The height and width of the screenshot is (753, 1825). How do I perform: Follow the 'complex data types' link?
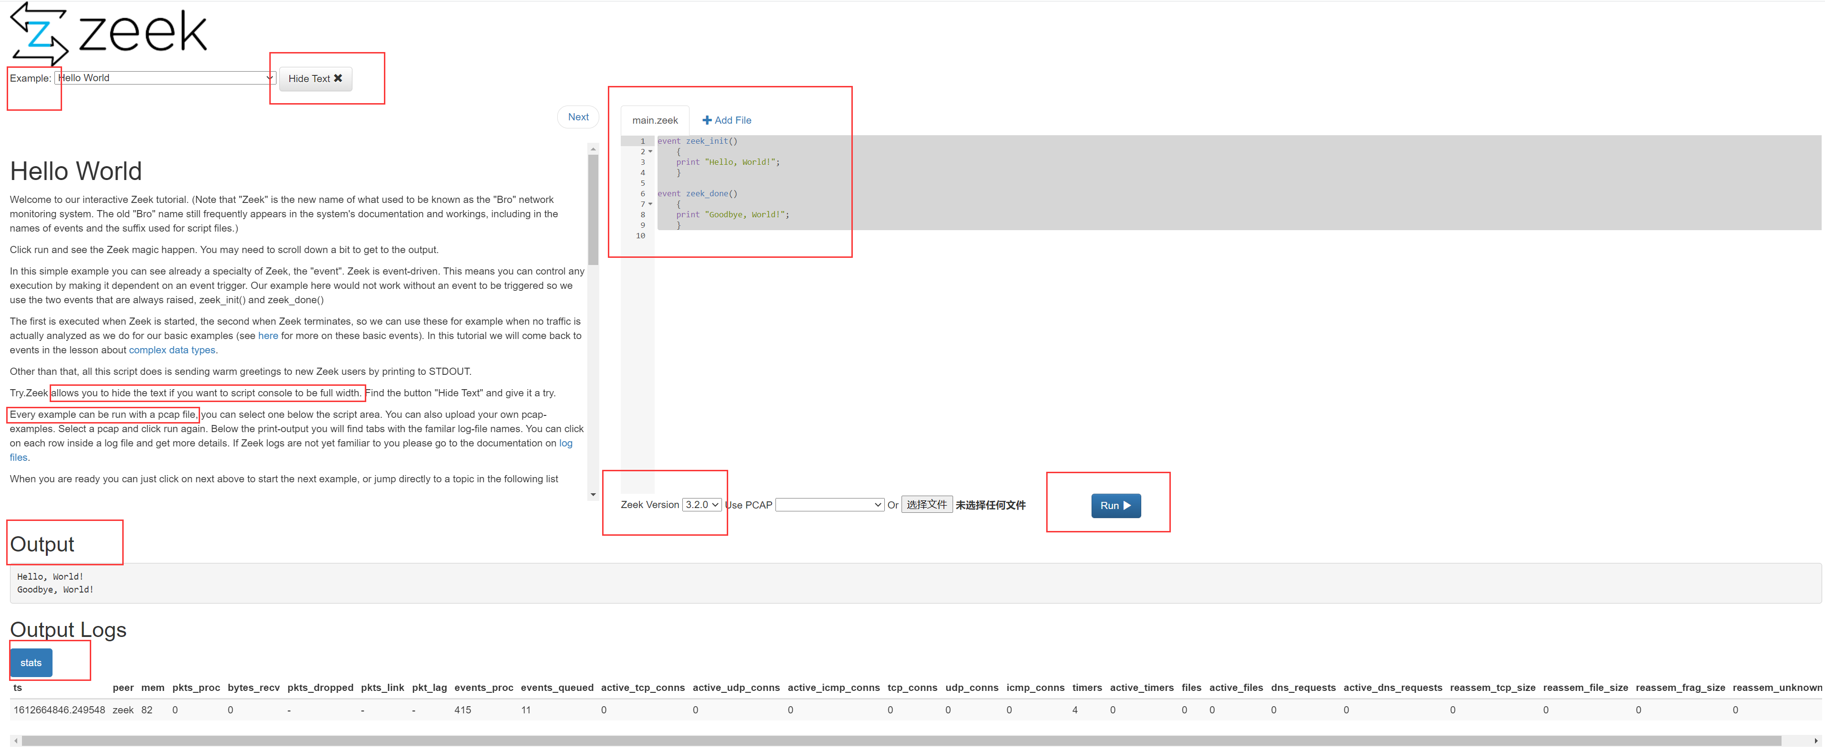172,350
